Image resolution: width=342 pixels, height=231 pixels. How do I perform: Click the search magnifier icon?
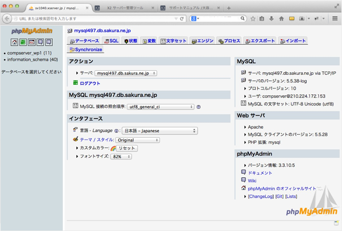[x=243, y=19]
